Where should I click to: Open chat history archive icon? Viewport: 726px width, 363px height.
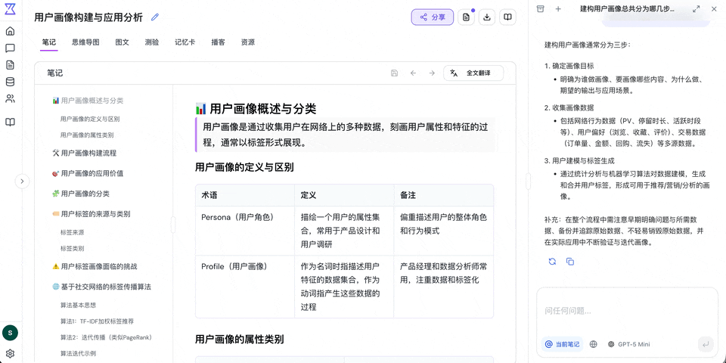click(540, 9)
